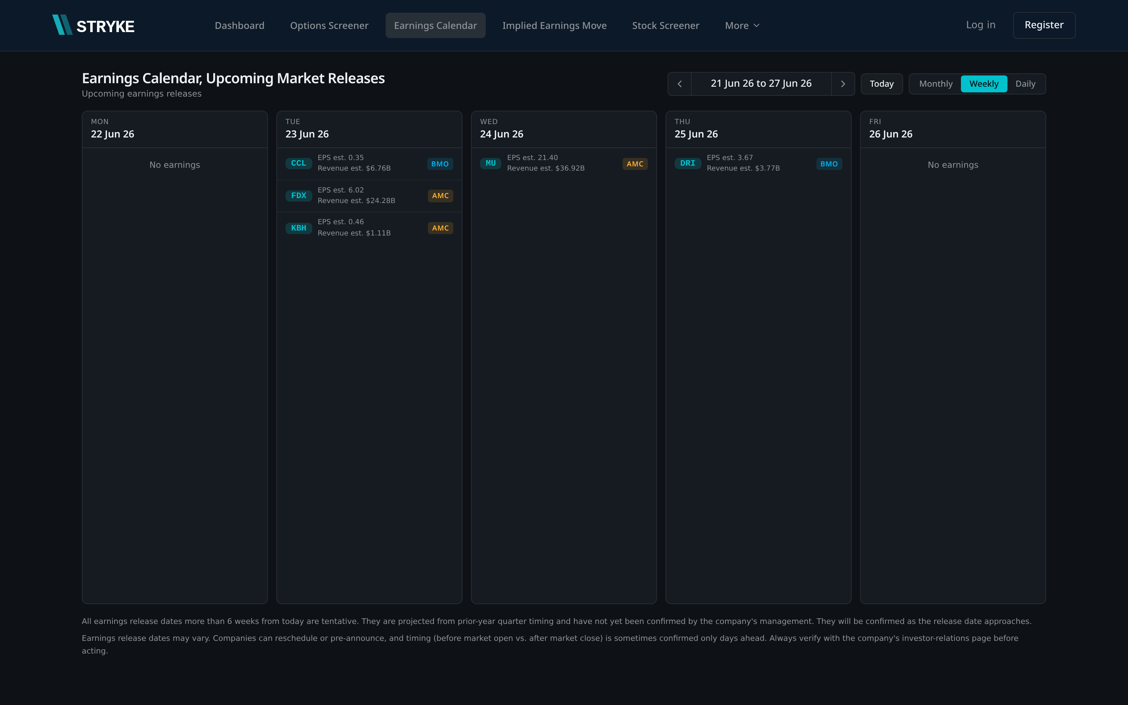Click 'Revenue est. $6.76B' text

click(354, 168)
